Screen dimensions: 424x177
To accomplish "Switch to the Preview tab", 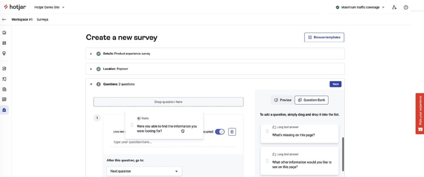I will point(282,100).
